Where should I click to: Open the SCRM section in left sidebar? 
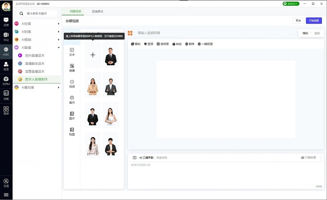(6, 80)
